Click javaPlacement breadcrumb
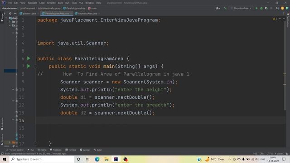This screenshot has width=290, height=163. 28,8
